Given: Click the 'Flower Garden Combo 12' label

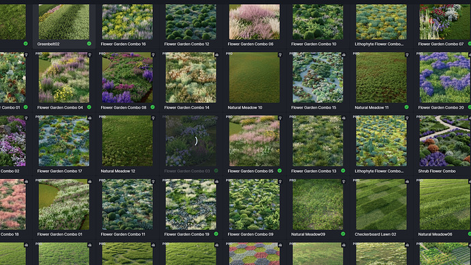Looking at the screenshot, I should (x=186, y=44).
